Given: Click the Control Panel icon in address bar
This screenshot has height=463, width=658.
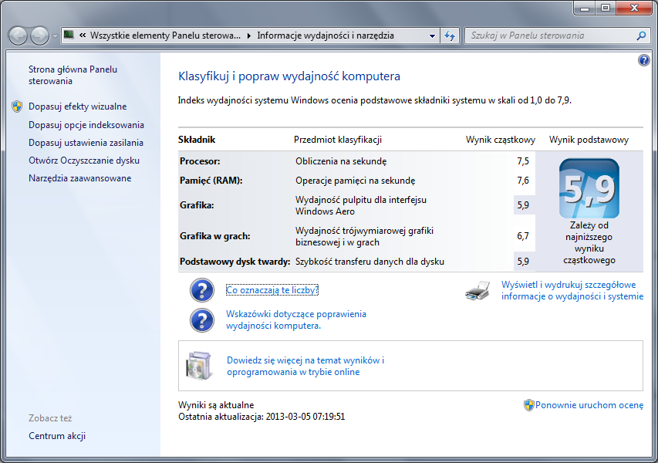Looking at the screenshot, I should (69, 35).
